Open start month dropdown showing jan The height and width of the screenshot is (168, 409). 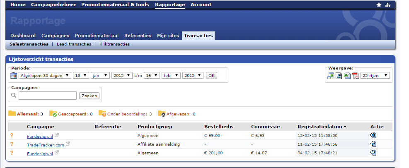(100, 76)
